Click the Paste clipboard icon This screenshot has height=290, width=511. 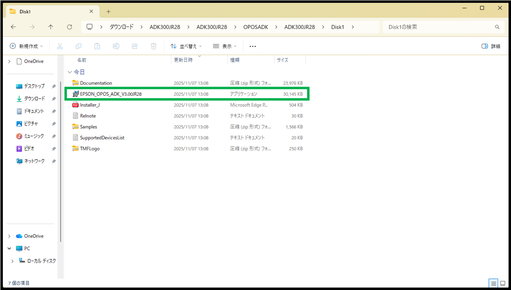[x=97, y=46]
